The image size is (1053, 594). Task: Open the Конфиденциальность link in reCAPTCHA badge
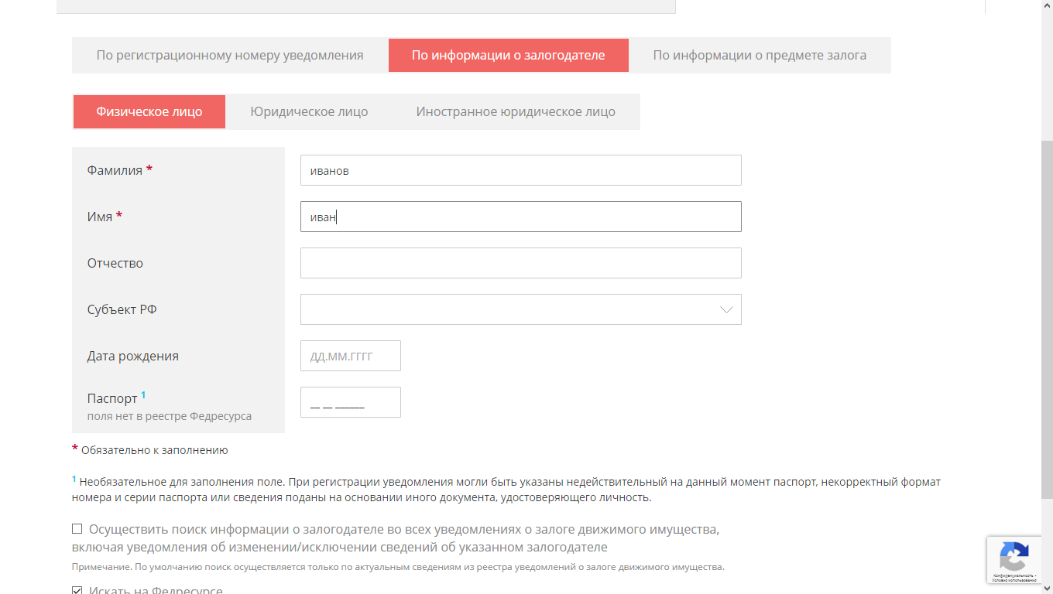(x=1013, y=575)
